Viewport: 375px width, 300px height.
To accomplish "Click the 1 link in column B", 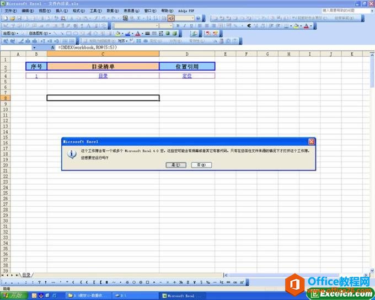I will [x=36, y=76].
